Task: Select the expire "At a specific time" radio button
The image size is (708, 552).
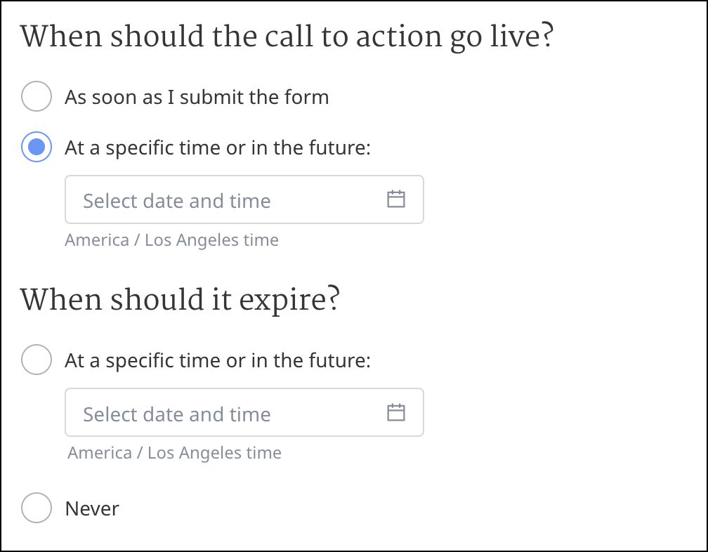Action: (37, 360)
